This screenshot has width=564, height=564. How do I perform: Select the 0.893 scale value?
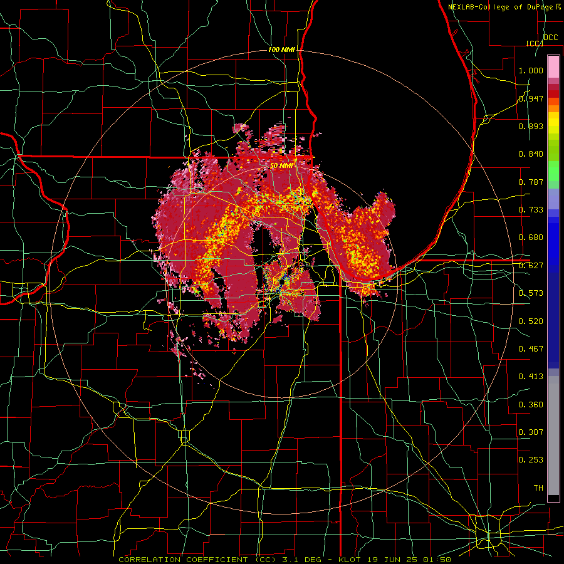click(x=531, y=126)
